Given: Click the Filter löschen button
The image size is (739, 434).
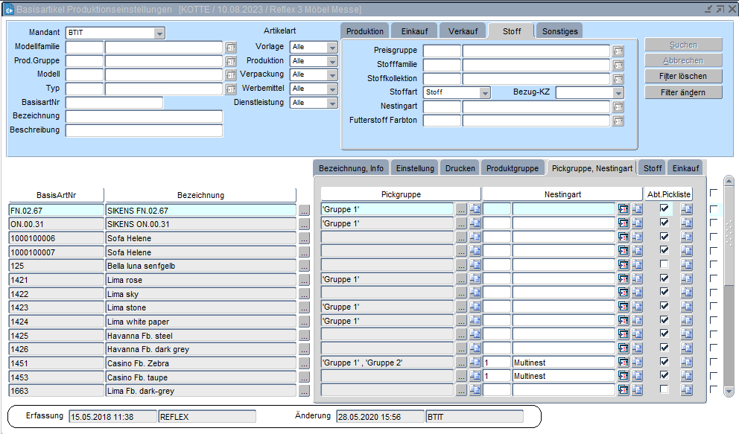Looking at the screenshot, I should click(x=683, y=77).
